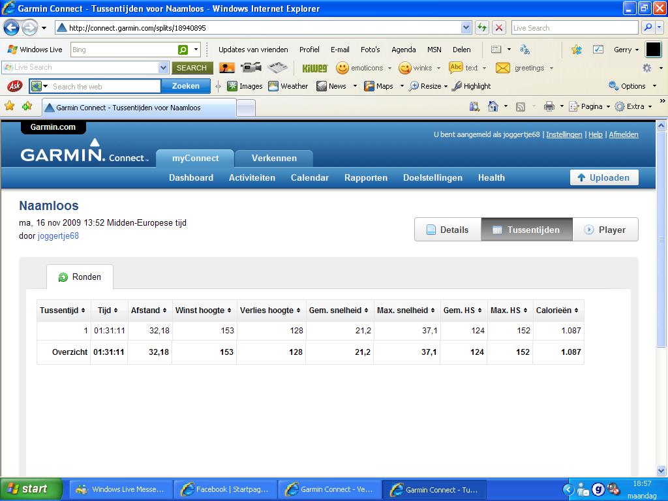Click the green SEARCH button
The image size is (668, 501).
192,68
